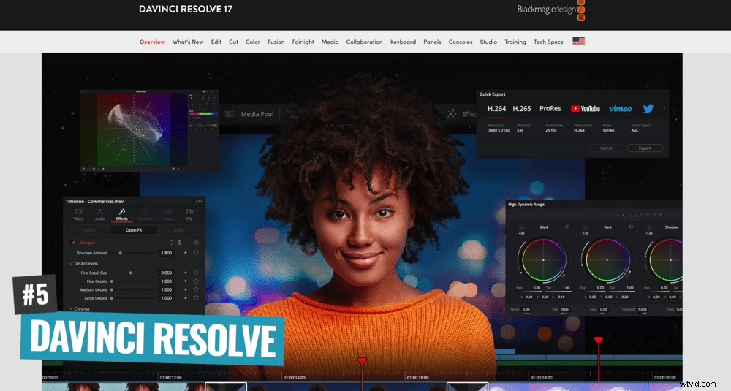The width and height of the screenshot is (731, 391).
Task: Add keyframe for Sharpen Amount
Action: (x=186, y=253)
